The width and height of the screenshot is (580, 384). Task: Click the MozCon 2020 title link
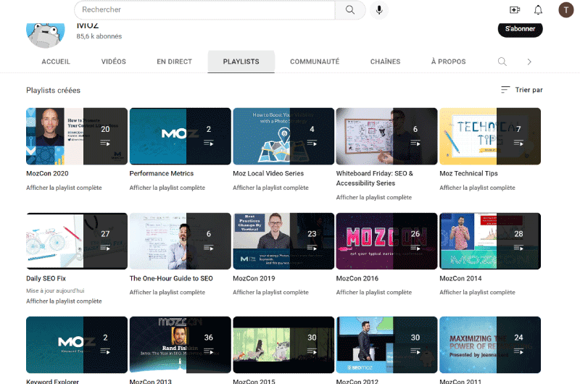[x=47, y=173]
